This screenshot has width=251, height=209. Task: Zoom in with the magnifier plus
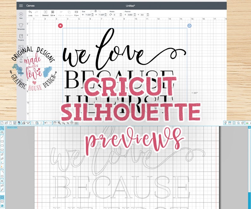[x=59, y=123]
